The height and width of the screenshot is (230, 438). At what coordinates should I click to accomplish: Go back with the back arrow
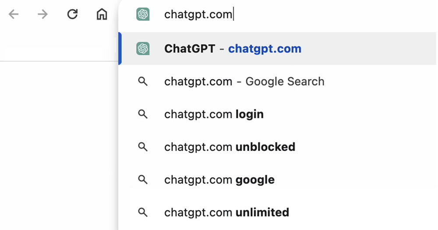click(14, 14)
